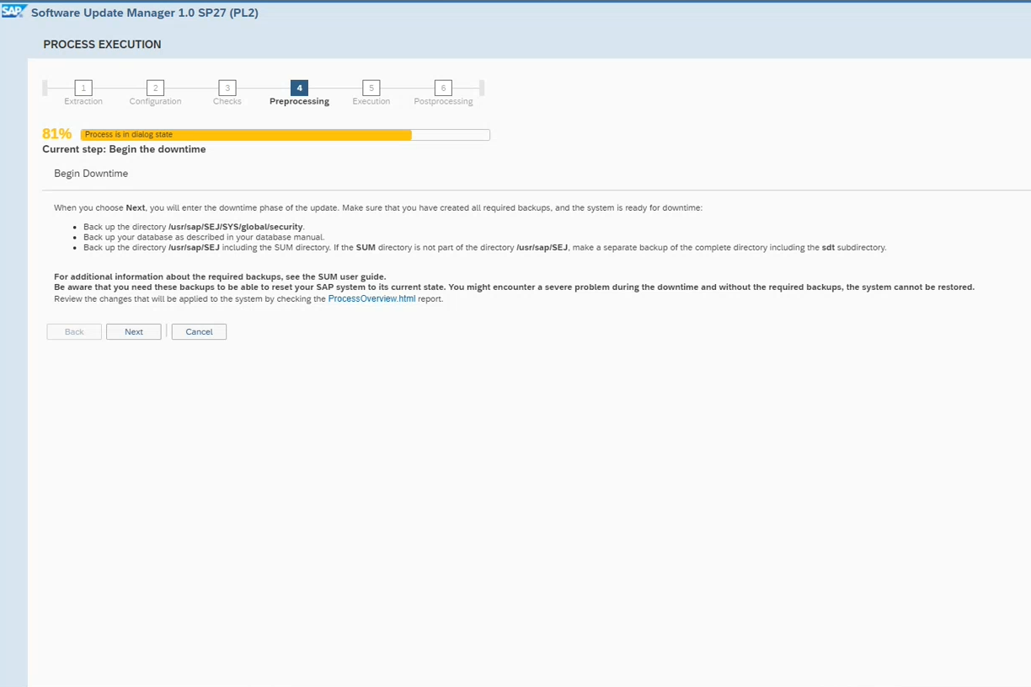Viewport: 1031px width, 687px height.
Task: Click the Next button
Action: (x=133, y=332)
